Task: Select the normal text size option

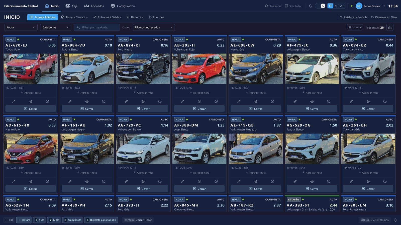Action: pyautogui.click(x=330, y=6)
